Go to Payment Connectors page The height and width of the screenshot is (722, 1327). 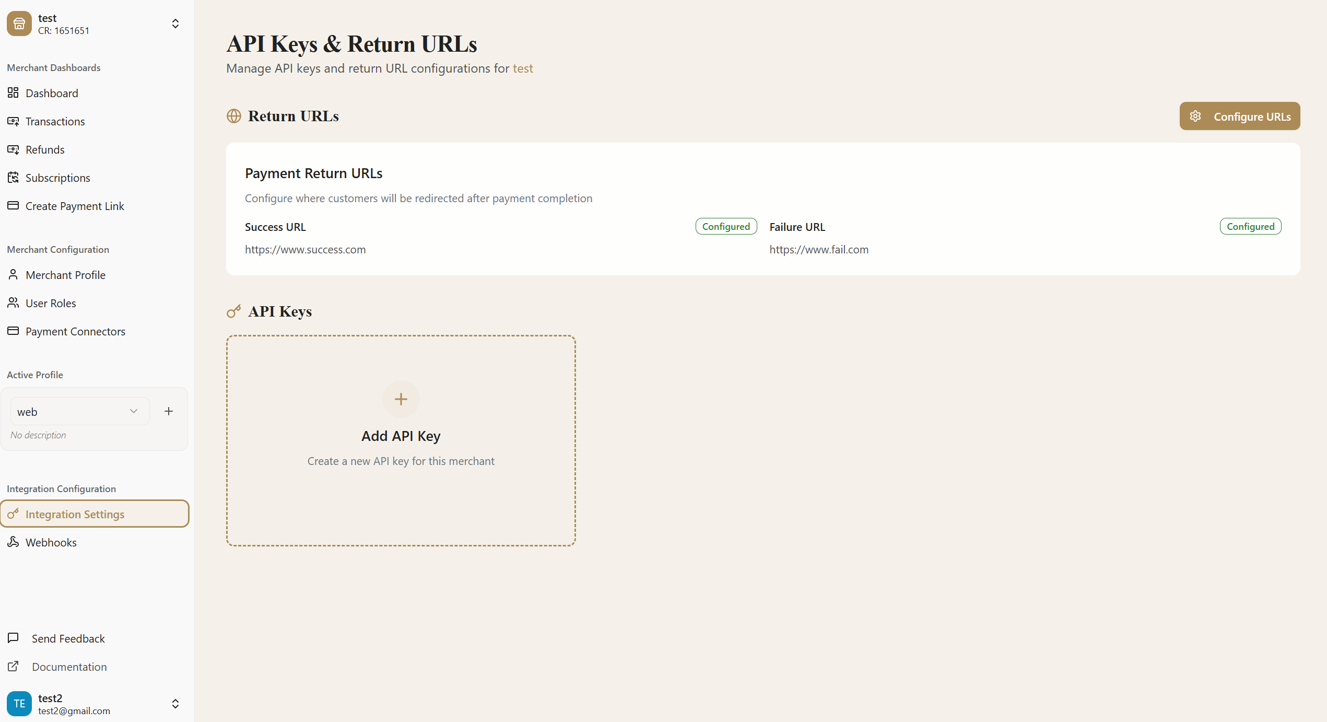pos(75,331)
